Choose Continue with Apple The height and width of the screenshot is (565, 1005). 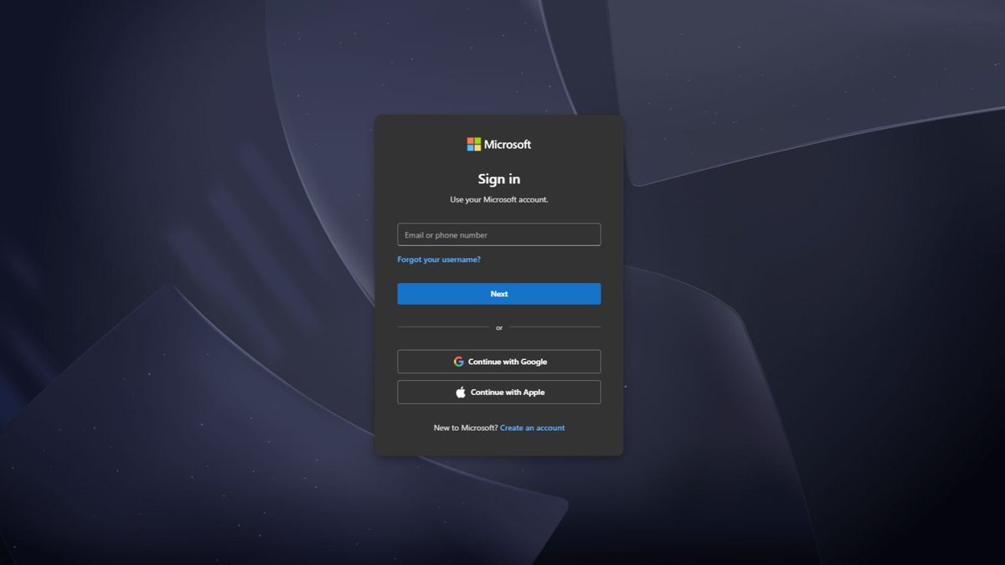click(x=499, y=392)
